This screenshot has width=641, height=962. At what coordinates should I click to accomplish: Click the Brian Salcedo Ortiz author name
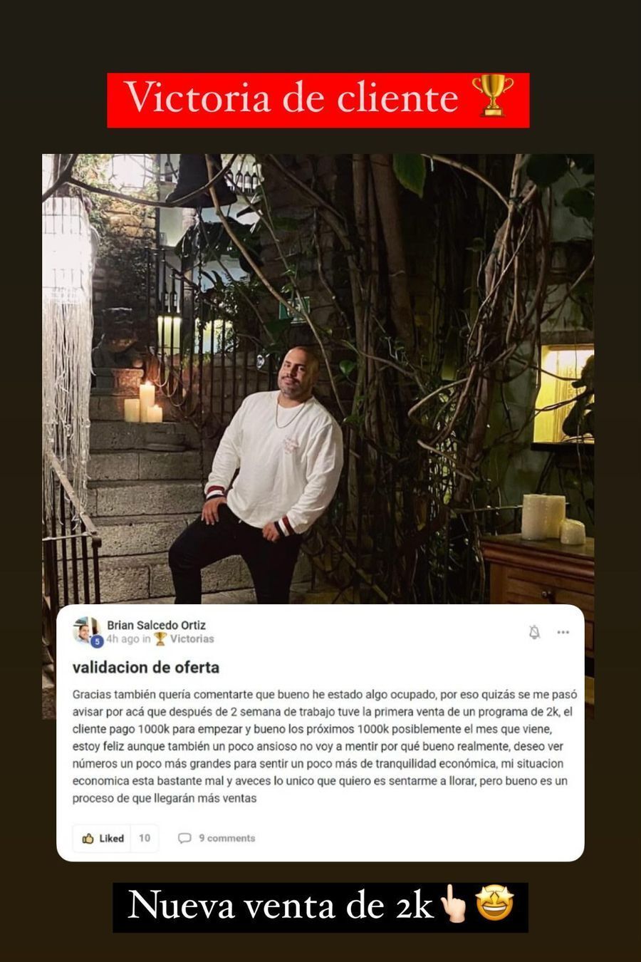point(156,625)
